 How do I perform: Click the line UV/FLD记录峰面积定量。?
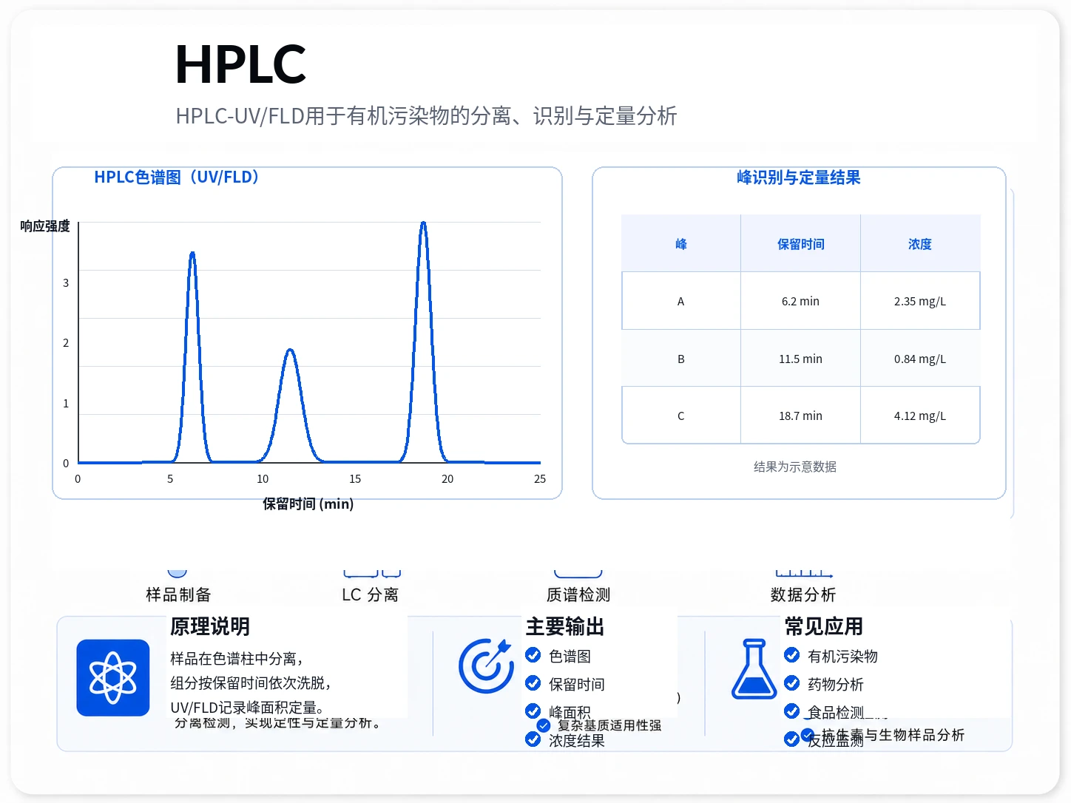248,708
